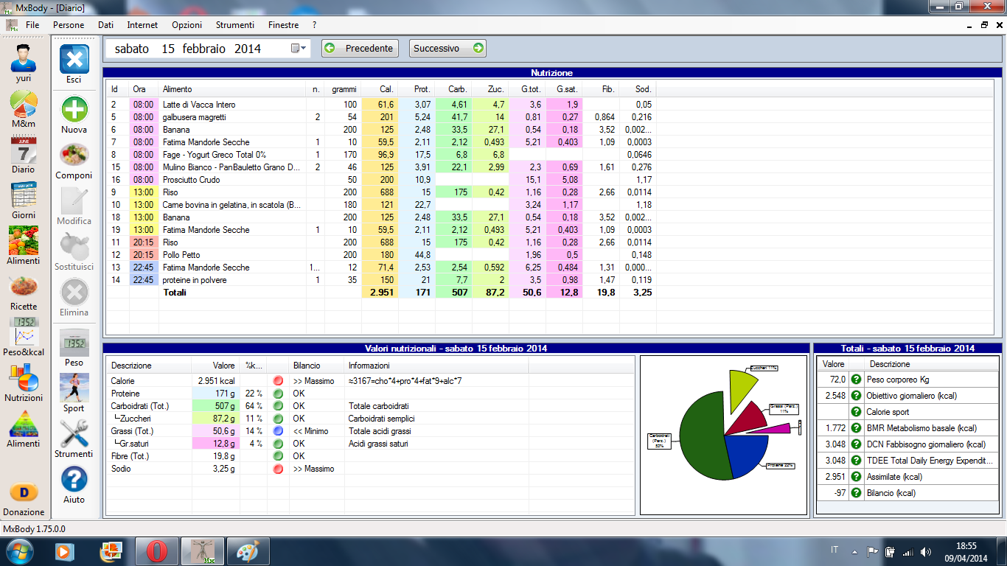Click the volume icon in system tray
Screen dimensions: 1007x566
pyautogui.click(x=924, y=551)
